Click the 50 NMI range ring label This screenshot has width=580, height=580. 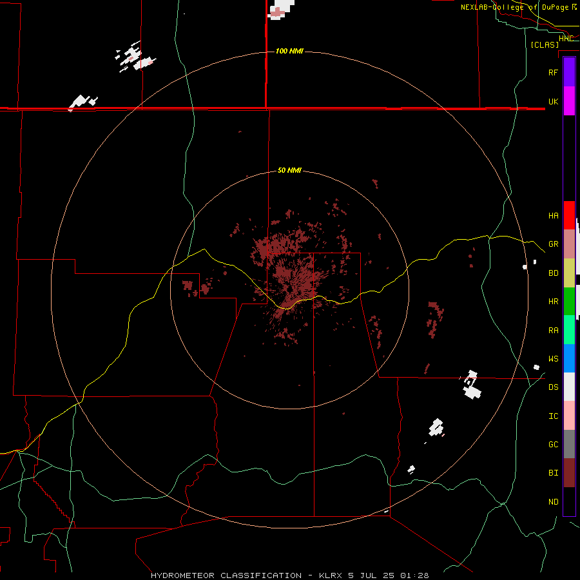289,170
